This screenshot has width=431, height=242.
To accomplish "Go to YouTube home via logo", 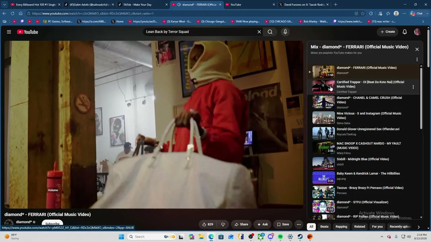I will 28,32.
